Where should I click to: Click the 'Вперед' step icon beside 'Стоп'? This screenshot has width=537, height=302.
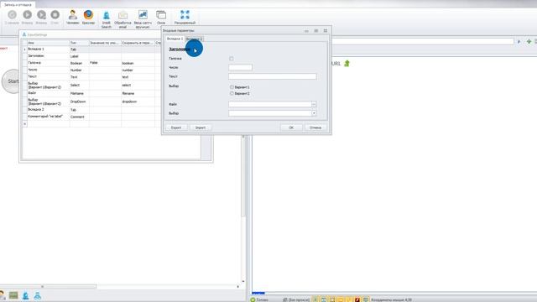[x=41, y=15]
